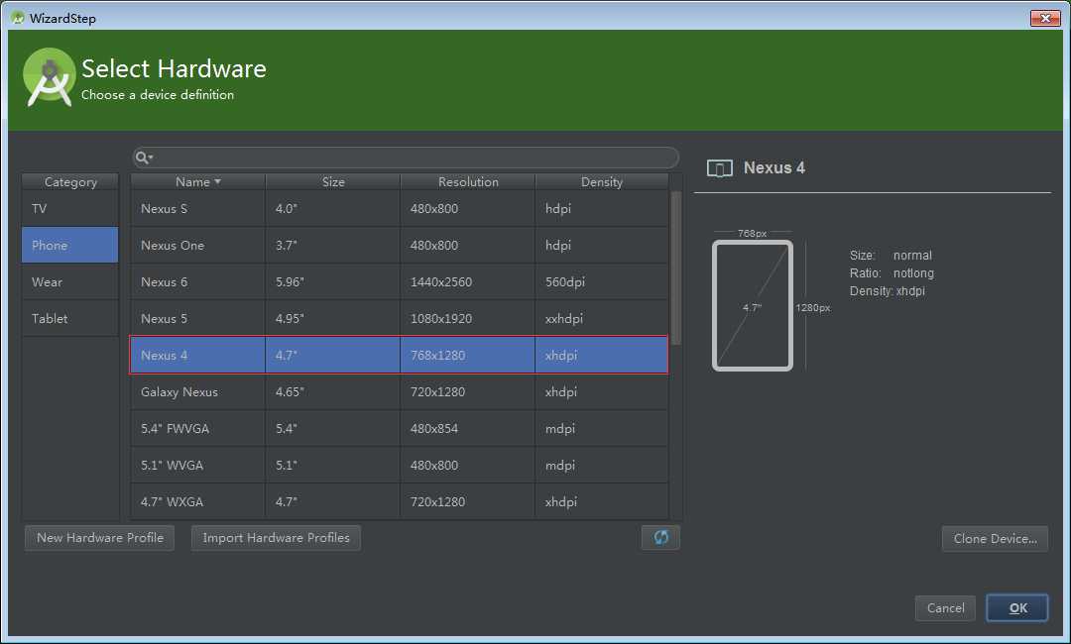The width and height of the screenshot is (1071, 644).
Task: Sort by the Resolution column header
Action: coord(468,182)
